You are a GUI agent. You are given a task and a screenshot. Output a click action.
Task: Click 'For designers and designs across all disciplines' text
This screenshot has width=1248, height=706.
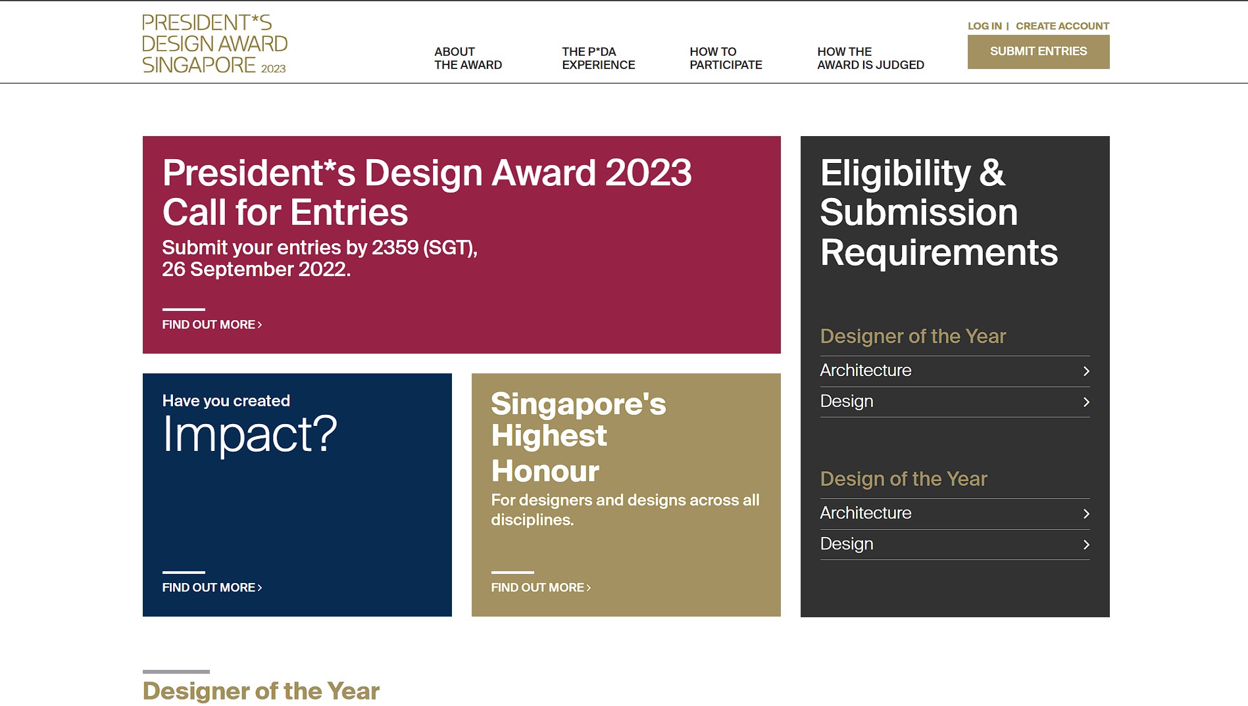pos(625,510)
